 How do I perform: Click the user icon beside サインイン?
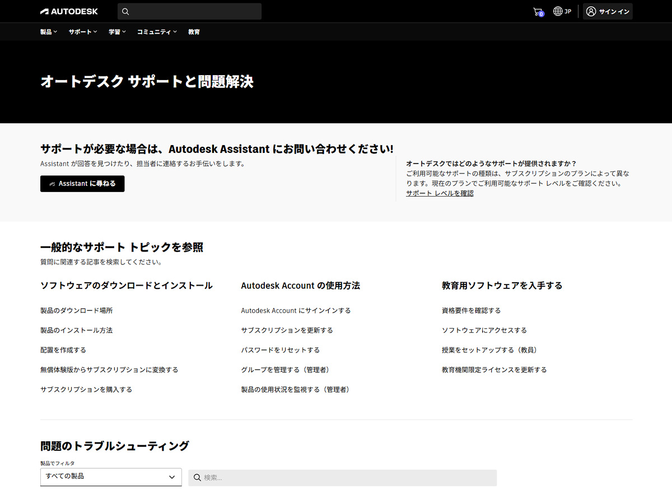591,11
